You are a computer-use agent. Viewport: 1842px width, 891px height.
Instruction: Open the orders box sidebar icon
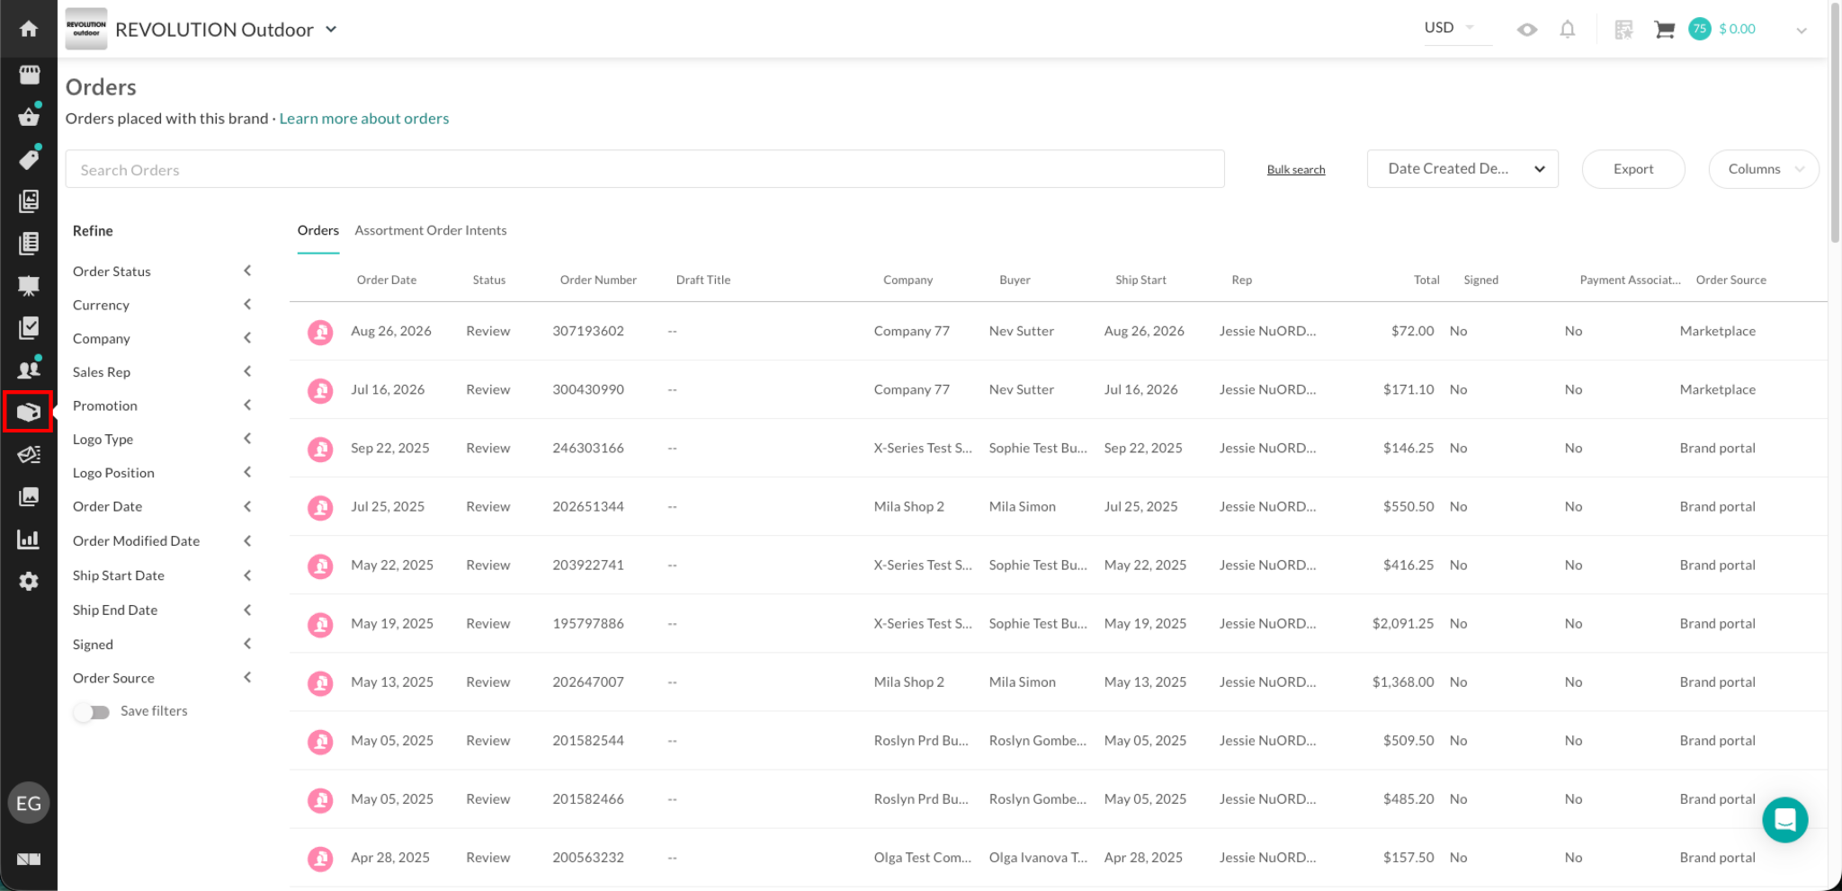(29, 412)
